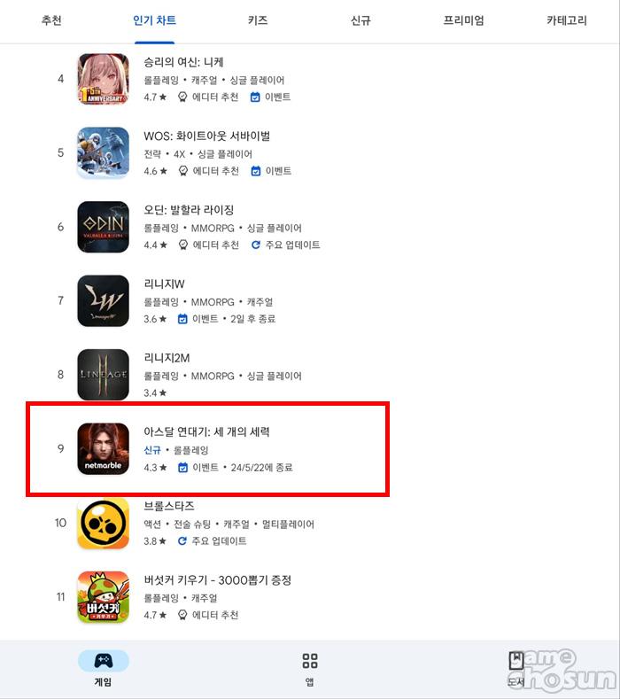Screen dimensions: 620x699
Task: Select the Lineage II 리니지2M app icon
Action: [x=104, y=375]
